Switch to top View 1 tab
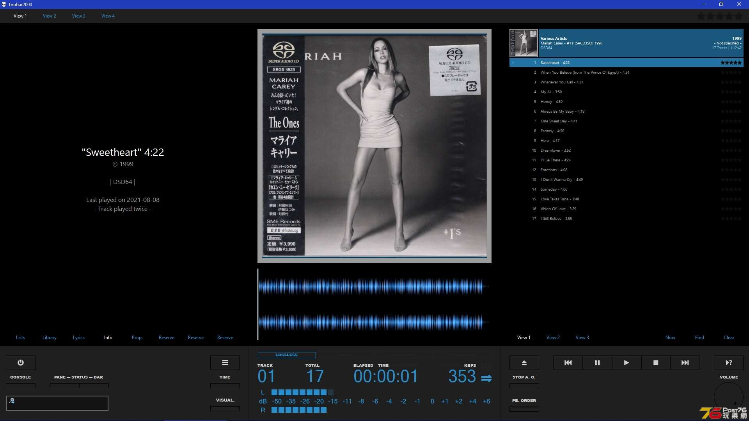This screenshot has height=421, width=749. [20, 16]
